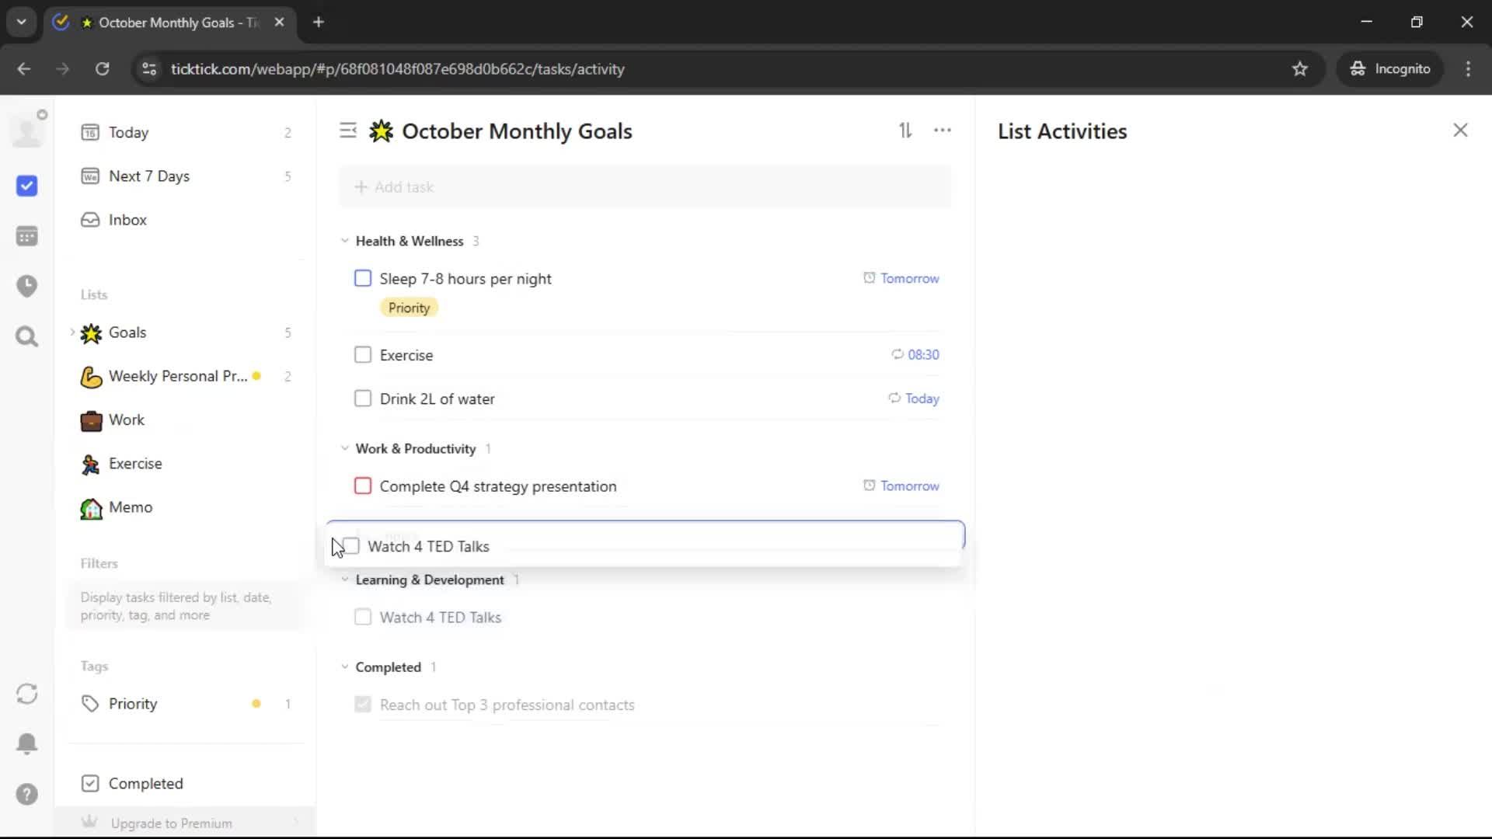Viewport: 1492px width, 839px height.
Task: Toggle the sidebar collapse menu icon
Action: (x=347, y=131)
